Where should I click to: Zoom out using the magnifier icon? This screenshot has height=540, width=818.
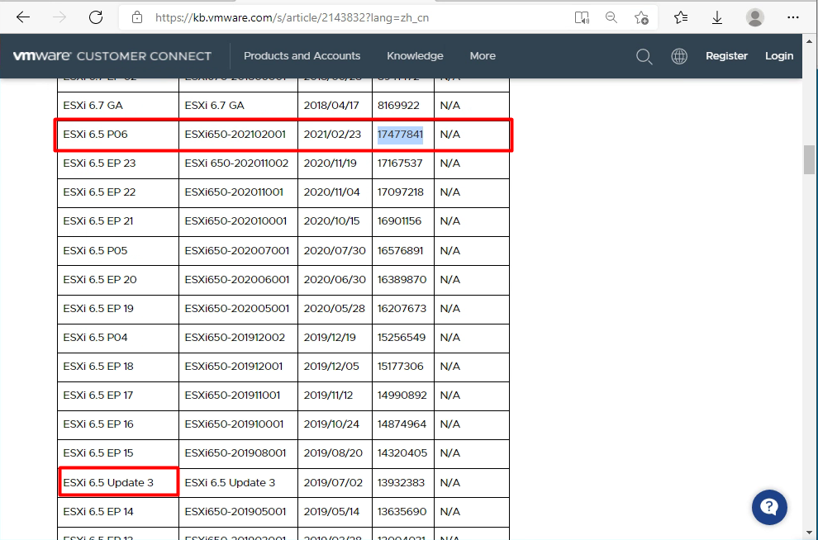coord(611,17)
